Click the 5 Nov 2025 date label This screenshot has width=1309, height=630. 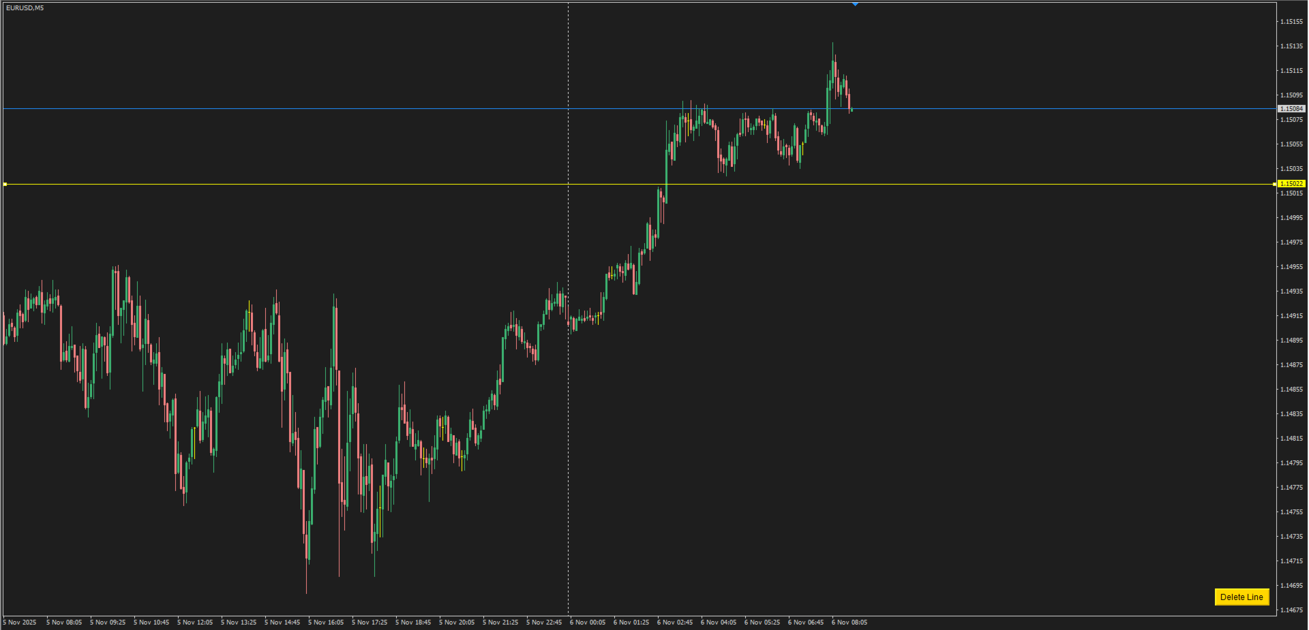coord(20,623)
